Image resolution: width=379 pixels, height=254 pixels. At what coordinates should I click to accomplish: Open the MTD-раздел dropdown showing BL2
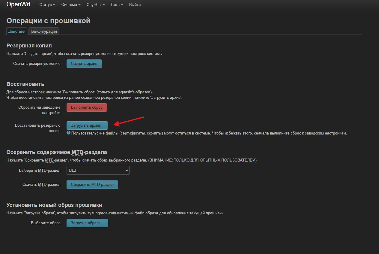[98, 171]
